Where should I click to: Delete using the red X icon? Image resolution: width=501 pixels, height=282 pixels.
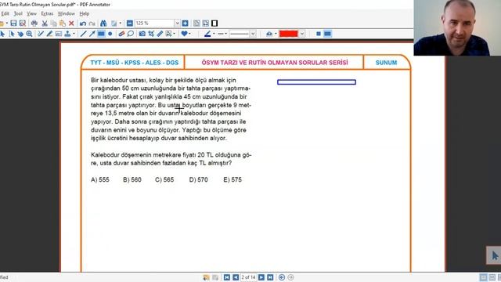(x=71, y=23)
